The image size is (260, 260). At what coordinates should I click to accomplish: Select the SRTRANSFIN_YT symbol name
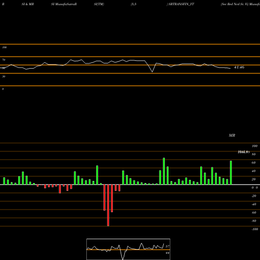(x=181, y=4)
